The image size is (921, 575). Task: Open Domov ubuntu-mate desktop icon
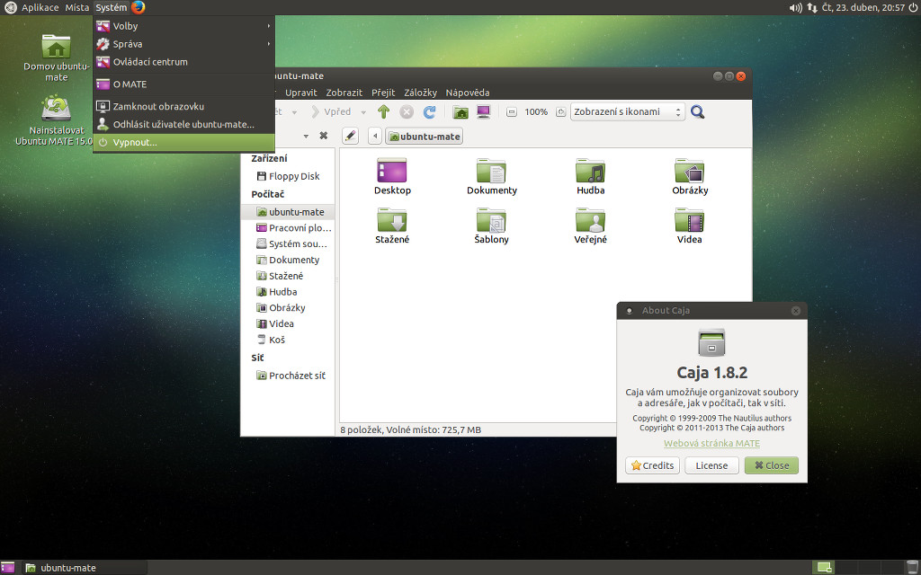(57, 57)
